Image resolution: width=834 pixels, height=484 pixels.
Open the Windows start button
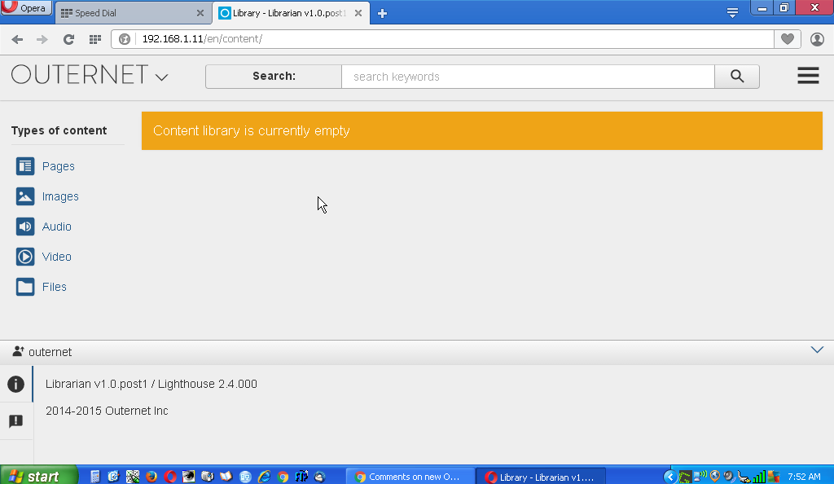[38, 476]
